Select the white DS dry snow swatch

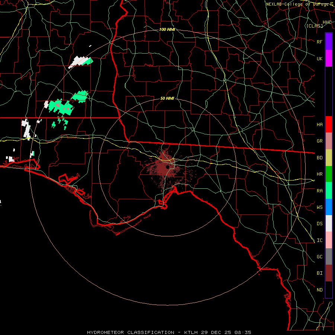(x=329, y=223)
